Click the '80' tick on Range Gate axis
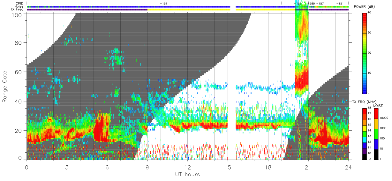Screen dimensions: 392x181 pyautogui.click(x=19, y=42)
